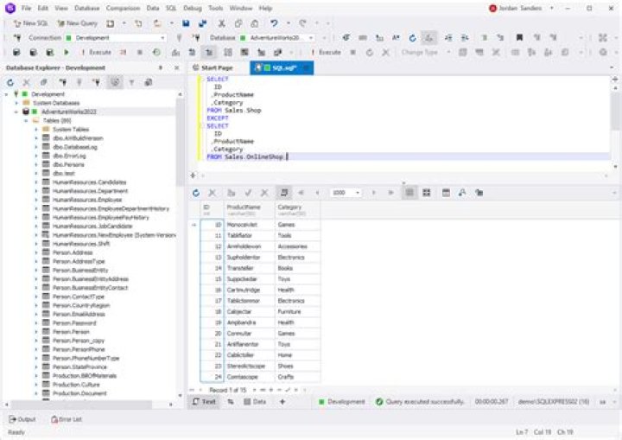
Task: Click the first database icon in third toolbar row
Action: coord(16,52)
